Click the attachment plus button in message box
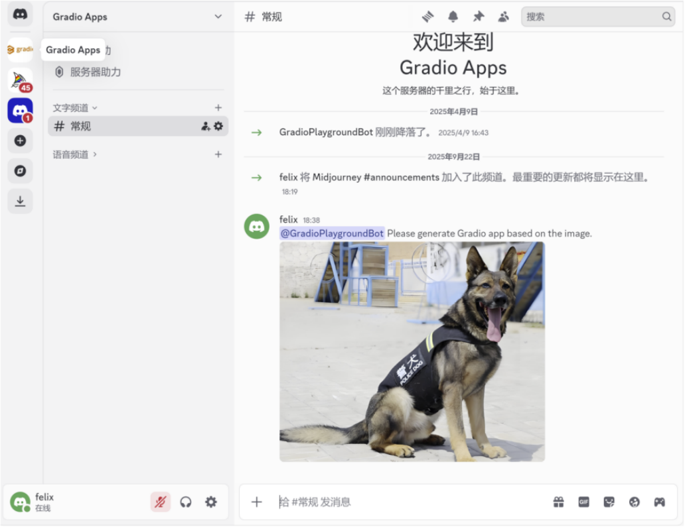This screenshot has height=527, width=685. tap(256, 502)
